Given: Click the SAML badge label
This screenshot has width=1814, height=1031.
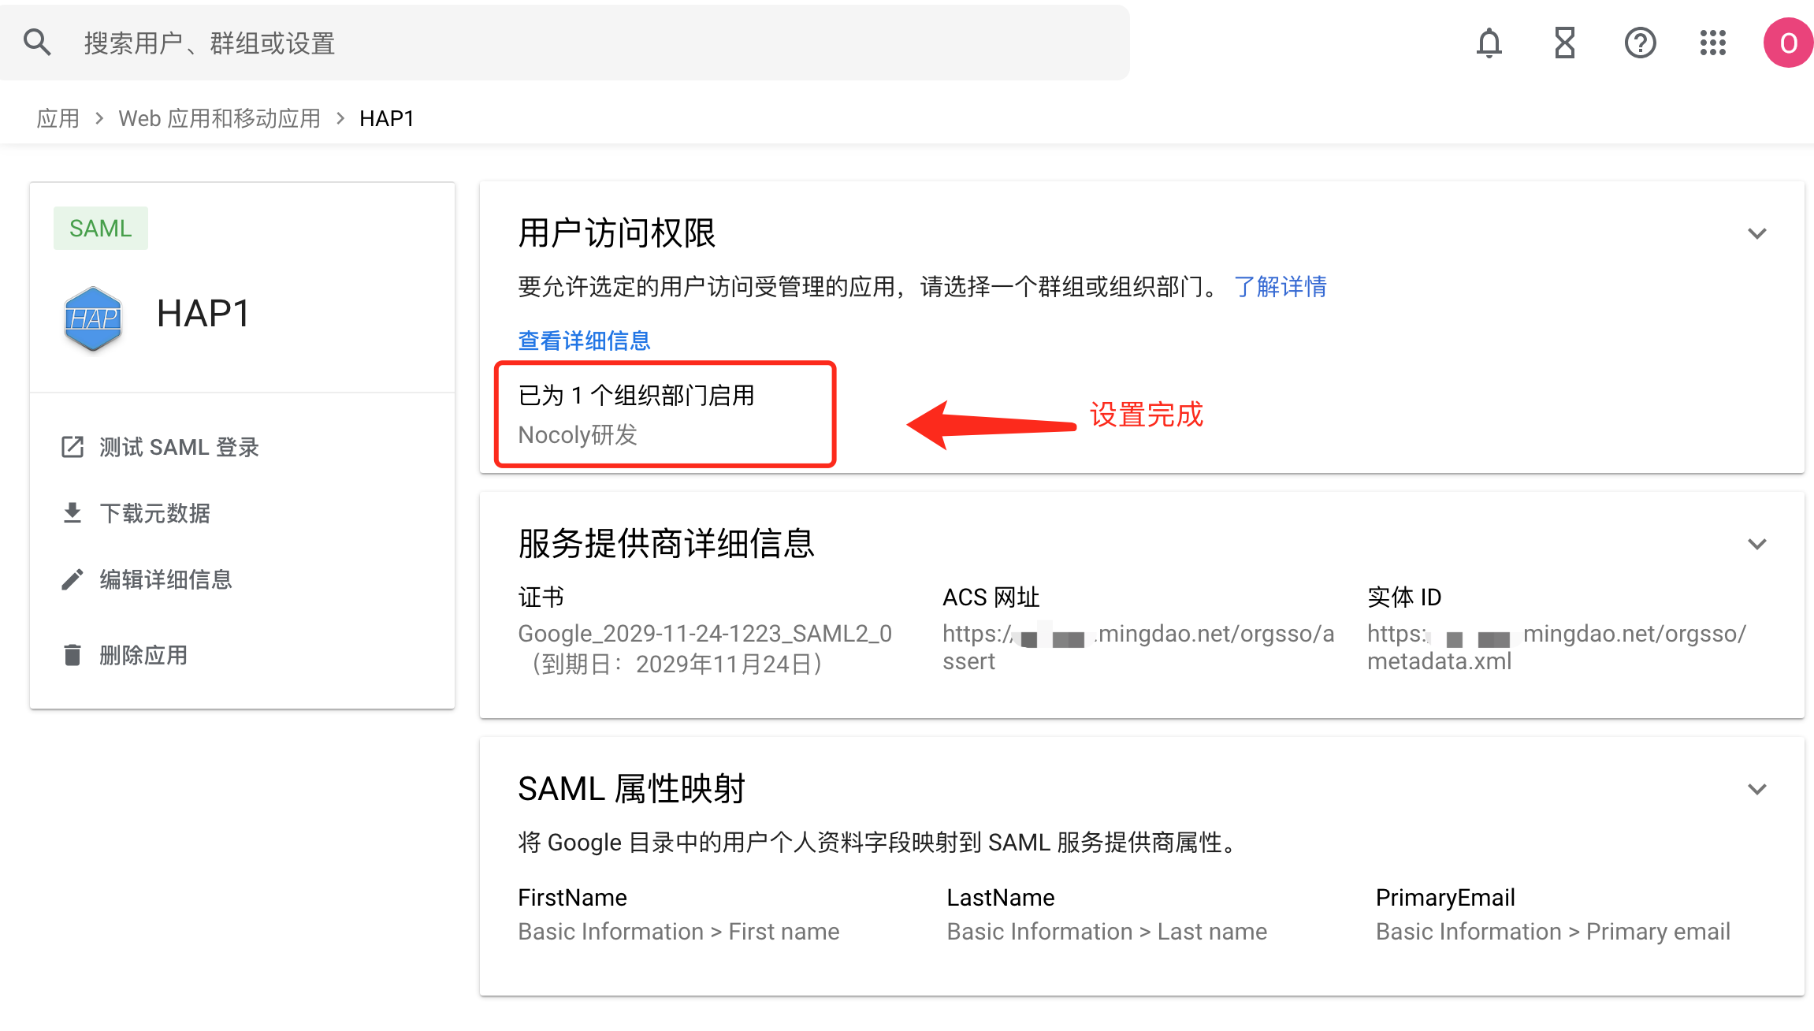Looking at the screenshot, I should 101,228.
